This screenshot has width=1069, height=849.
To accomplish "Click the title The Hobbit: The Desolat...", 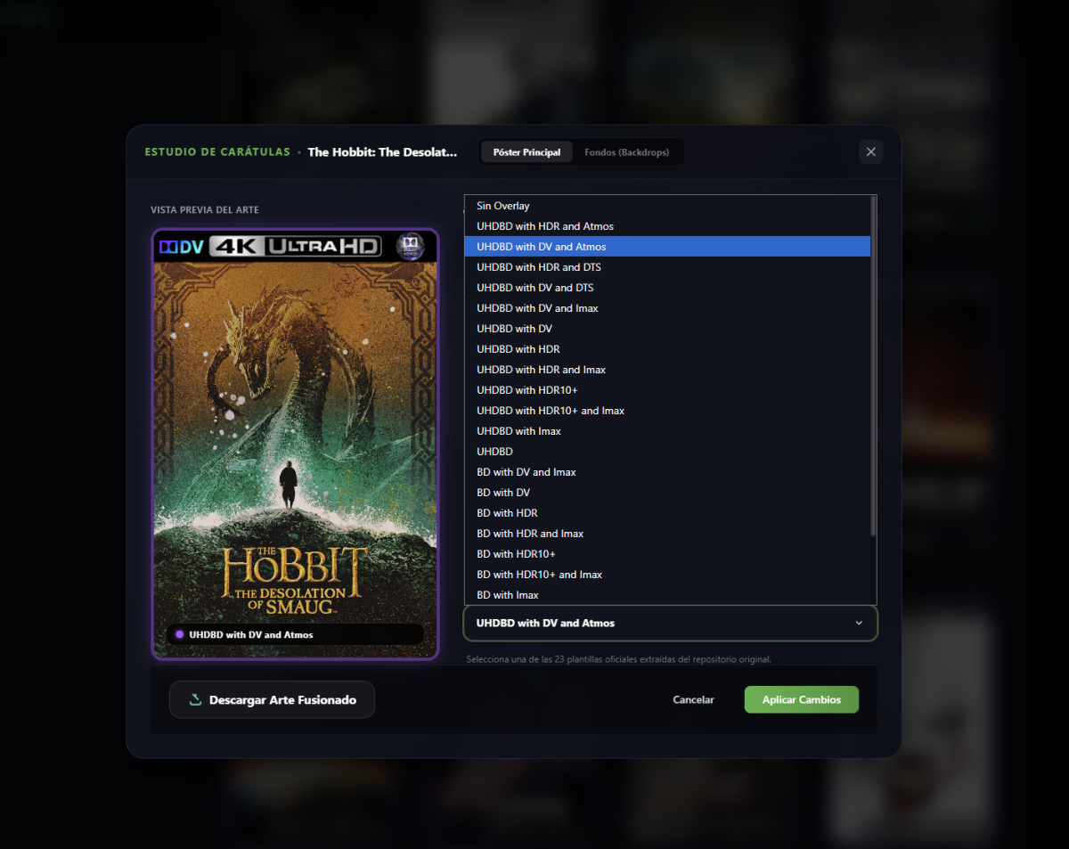I will pos(382,152).
